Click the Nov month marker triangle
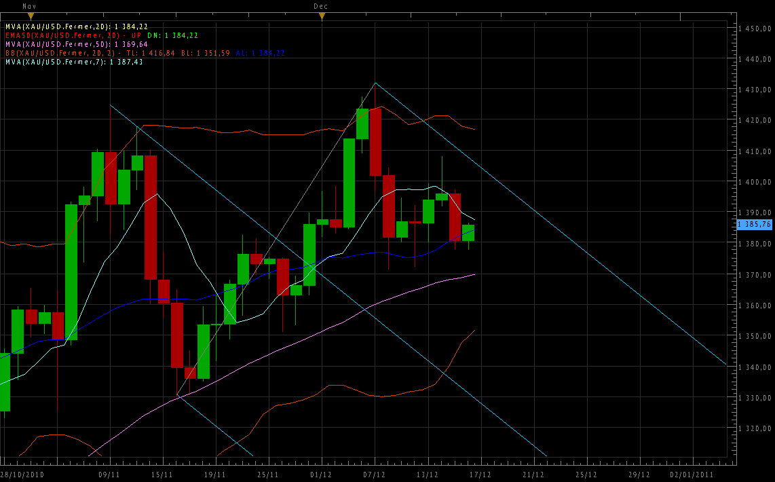The image size is (775, 482). (30, 16)
